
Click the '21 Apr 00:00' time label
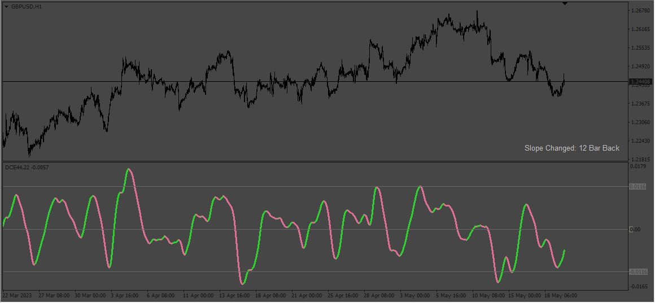(x=307, y=296)
